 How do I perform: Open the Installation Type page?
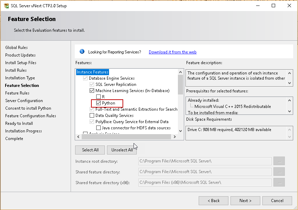tap(20, 78)
